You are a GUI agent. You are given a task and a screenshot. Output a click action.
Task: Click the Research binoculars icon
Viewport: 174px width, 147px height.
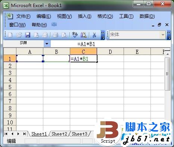(x=84, y=35)
